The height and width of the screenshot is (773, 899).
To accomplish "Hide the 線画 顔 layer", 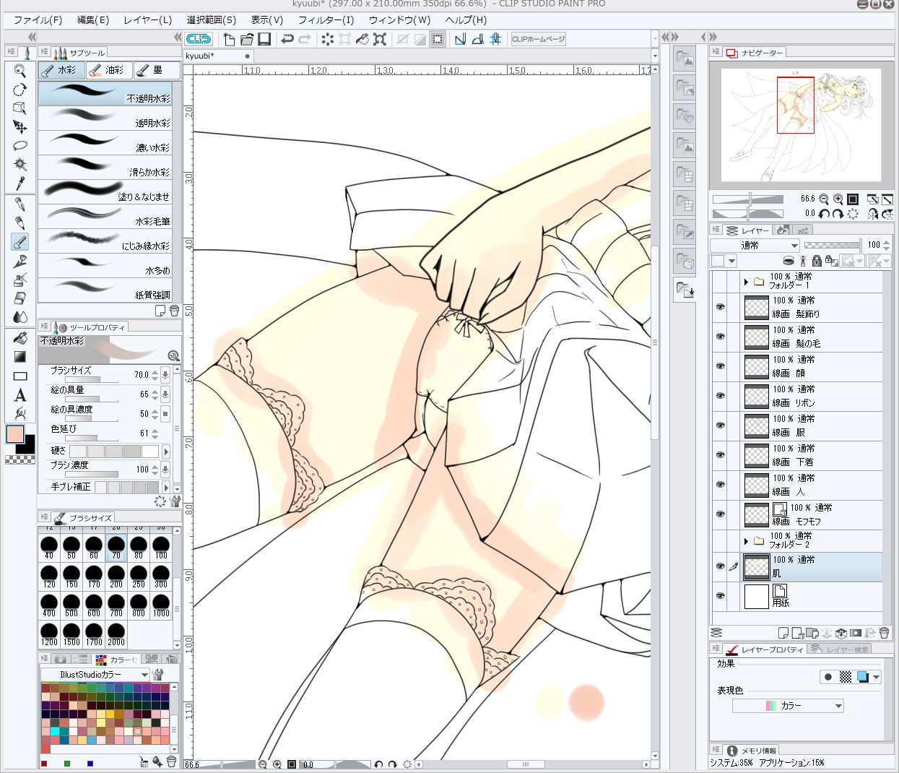I will coord(720,366).
